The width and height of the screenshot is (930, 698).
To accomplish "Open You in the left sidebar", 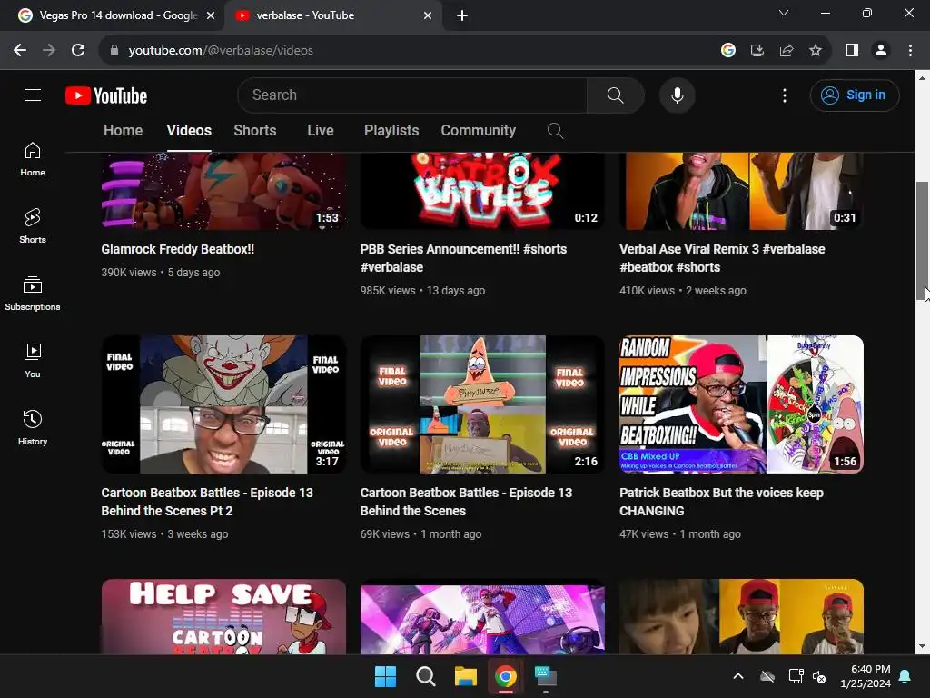I will (x=33, y=360).
